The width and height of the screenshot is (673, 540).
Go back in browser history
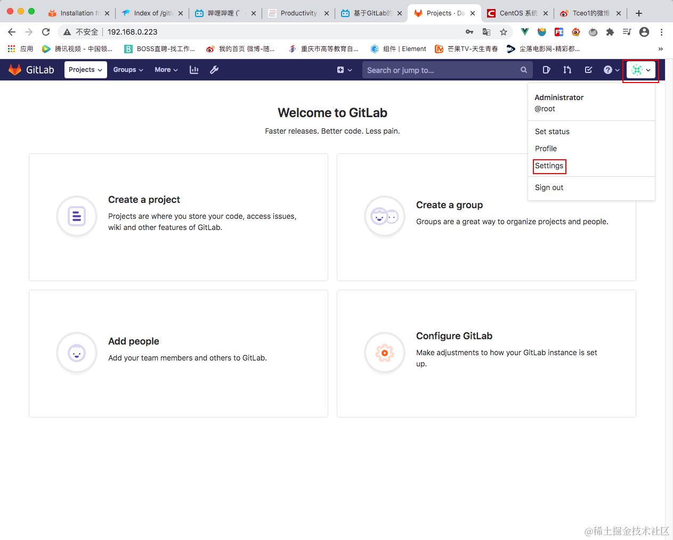point(12,32)
